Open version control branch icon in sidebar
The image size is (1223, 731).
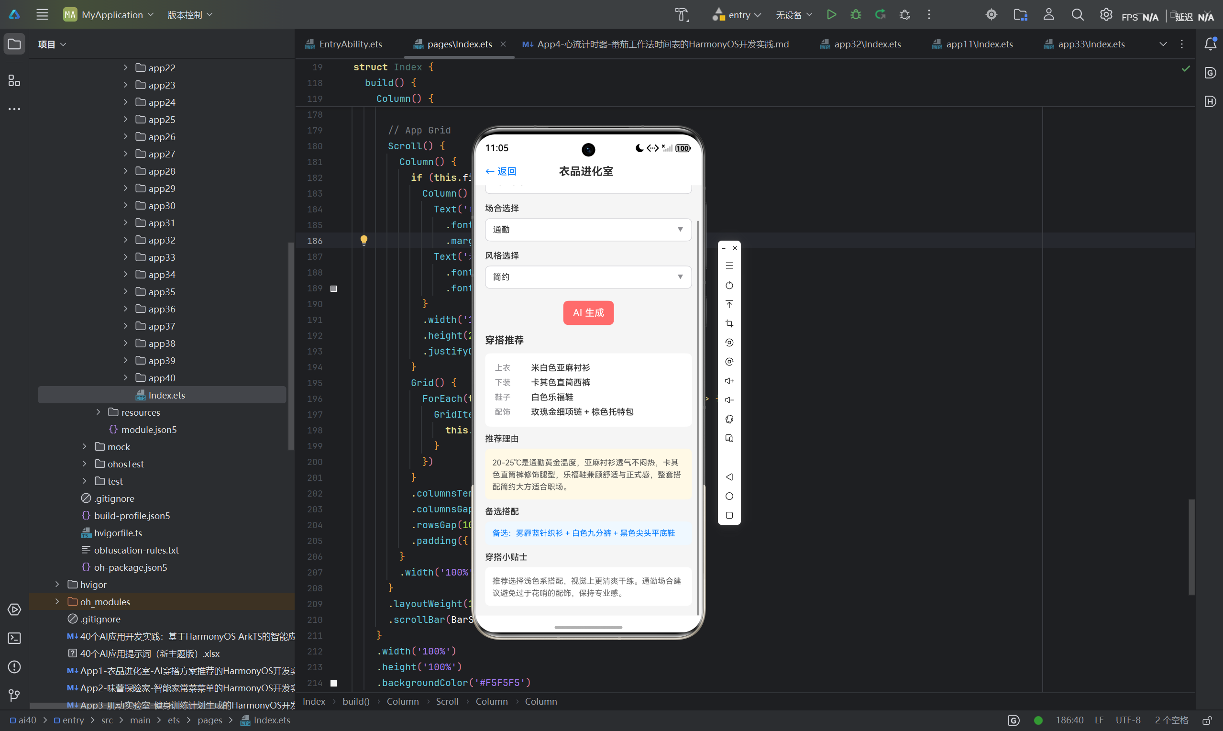[14, 696]
